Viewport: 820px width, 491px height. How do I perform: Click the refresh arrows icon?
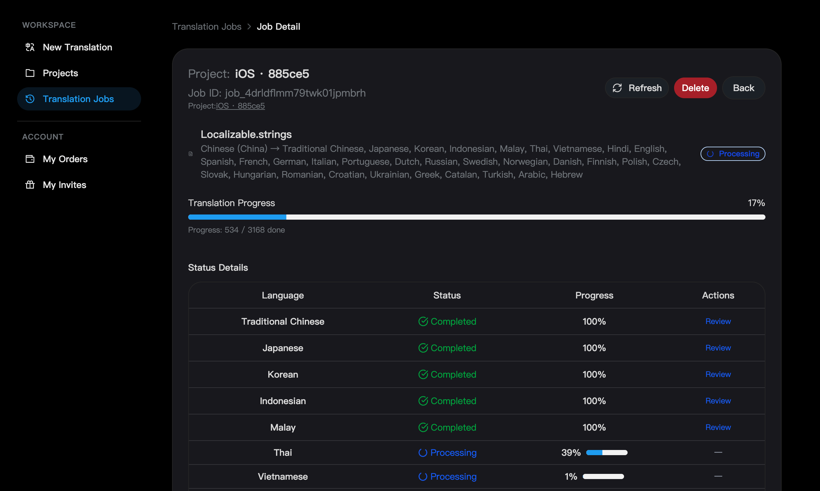(x=617, y=88)
